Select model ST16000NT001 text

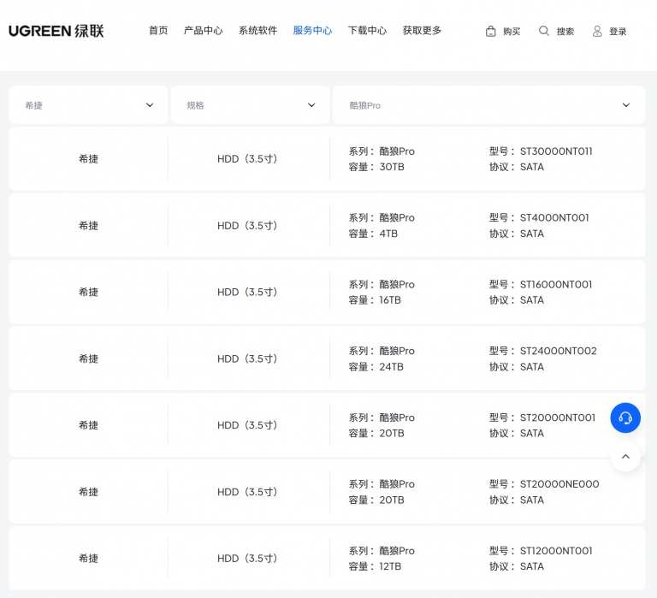[556, 285]
